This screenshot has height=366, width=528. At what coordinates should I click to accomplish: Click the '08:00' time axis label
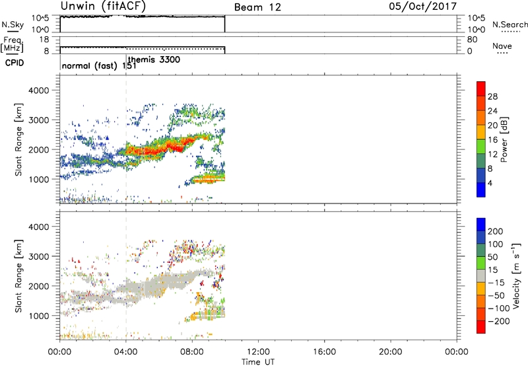pyautogui.click(x=192, y=352)
